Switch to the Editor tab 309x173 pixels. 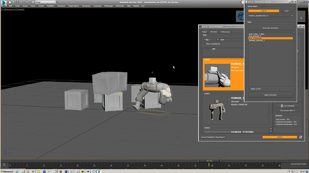point(204,32)
